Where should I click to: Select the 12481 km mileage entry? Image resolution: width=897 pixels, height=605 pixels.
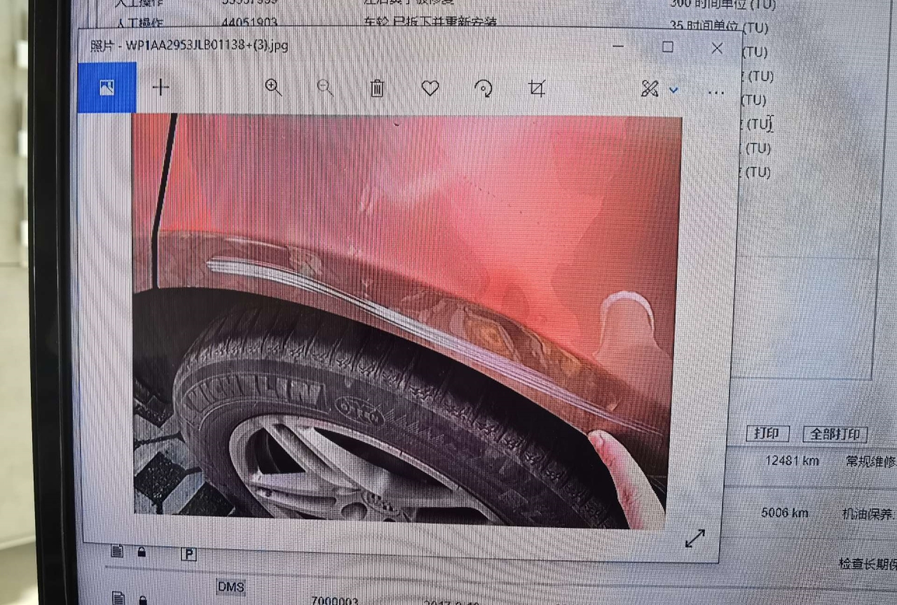(x=792, y=461)
